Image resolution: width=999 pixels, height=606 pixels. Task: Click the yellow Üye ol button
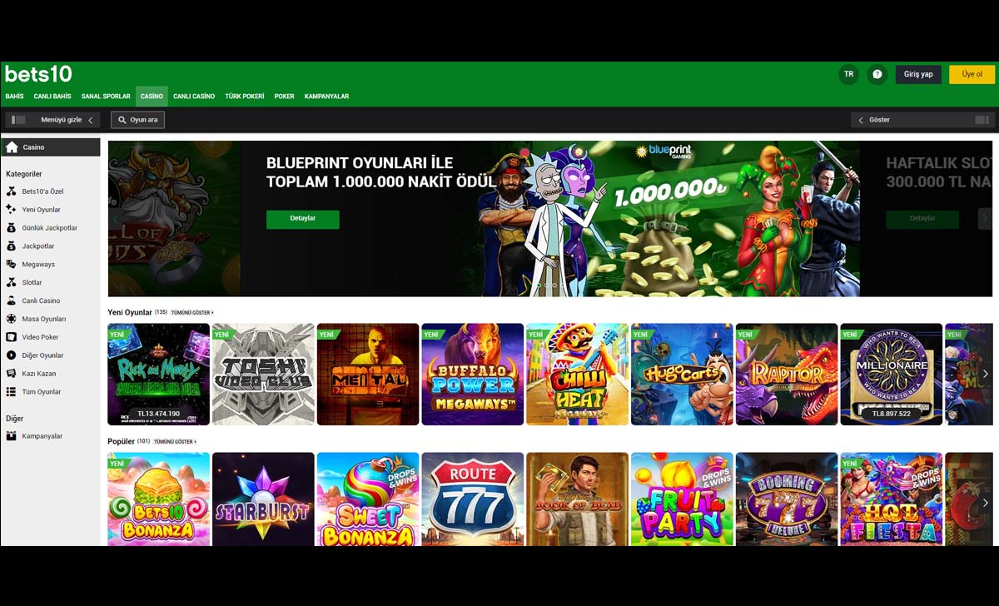tap(972, 74)
